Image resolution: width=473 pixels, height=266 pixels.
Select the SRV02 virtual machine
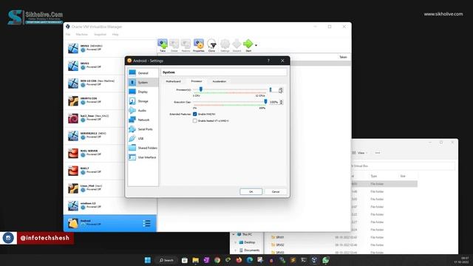click(x=110, y=48)
